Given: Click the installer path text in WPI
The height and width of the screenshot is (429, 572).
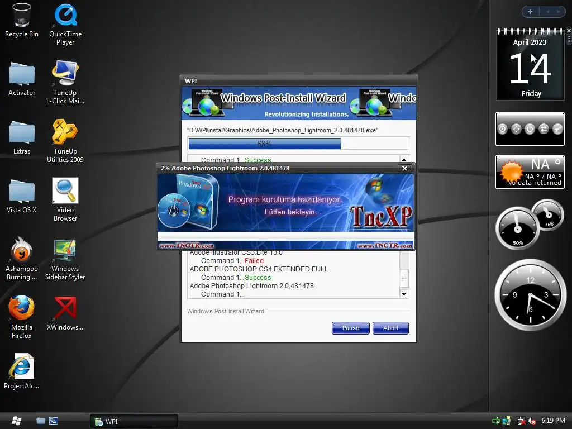Looking at the screenshot, I should [x=282, y=130].
